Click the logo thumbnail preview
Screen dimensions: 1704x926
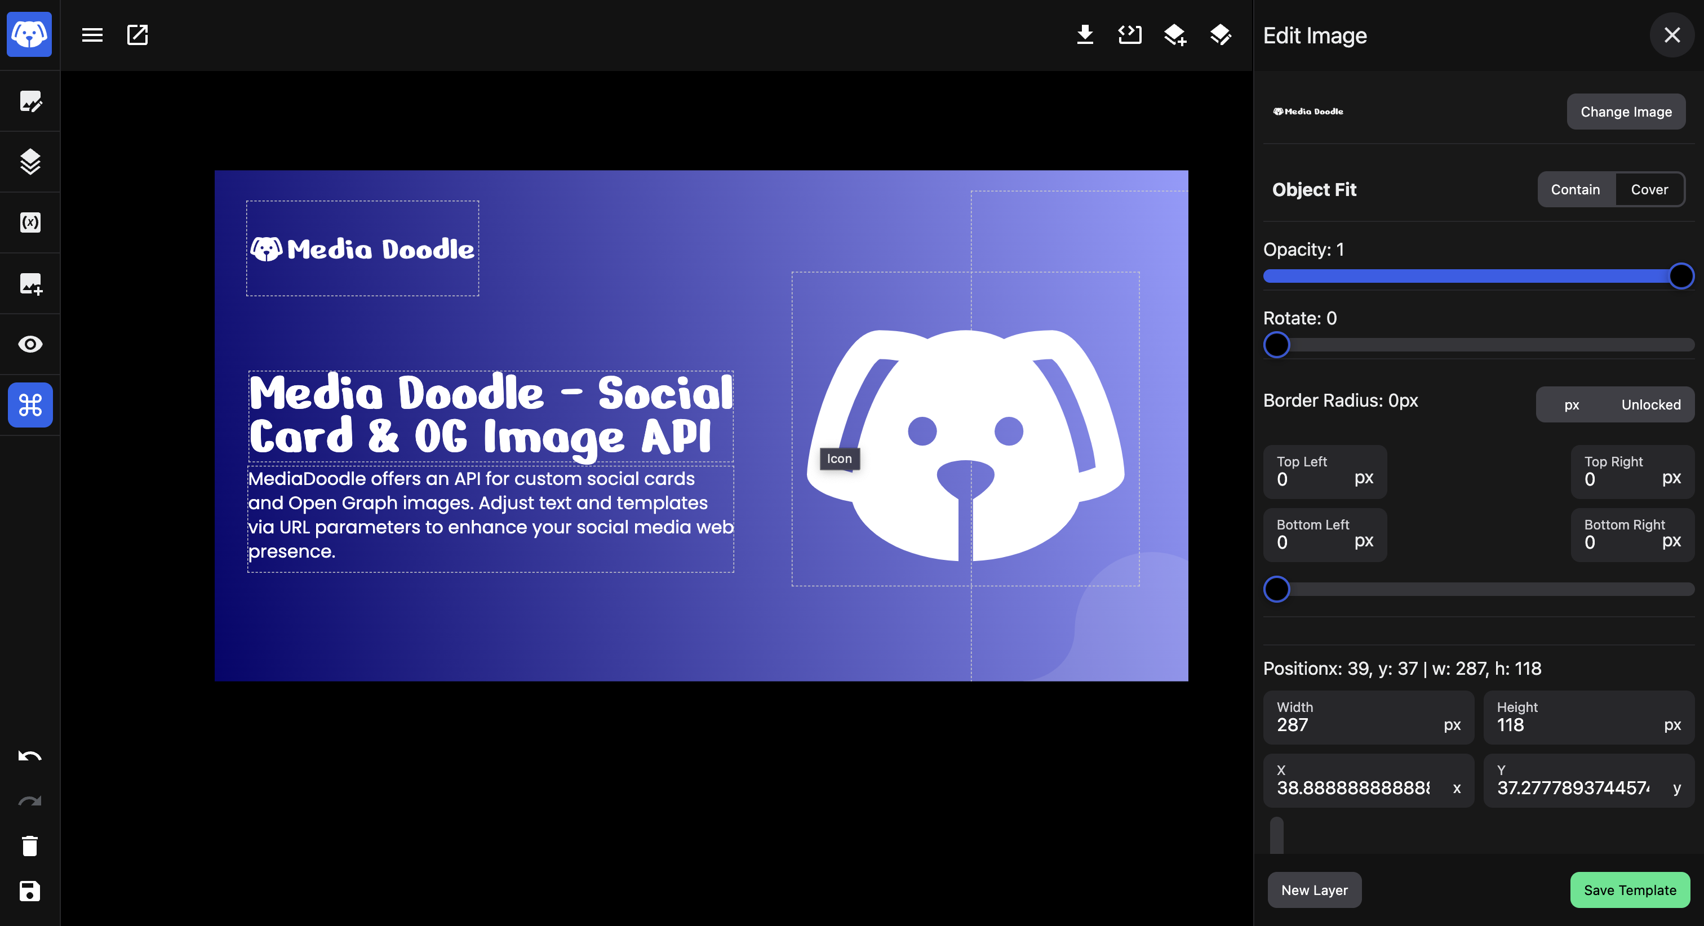(1308, 112)
